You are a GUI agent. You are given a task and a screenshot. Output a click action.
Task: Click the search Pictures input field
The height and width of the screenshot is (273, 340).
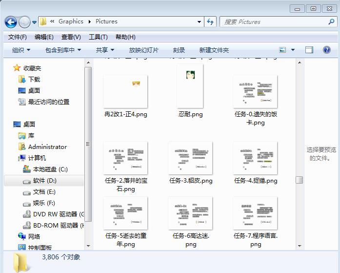click(x=274, y=21)
